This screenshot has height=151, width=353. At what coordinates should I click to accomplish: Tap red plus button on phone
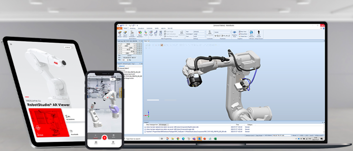point(104,137)
